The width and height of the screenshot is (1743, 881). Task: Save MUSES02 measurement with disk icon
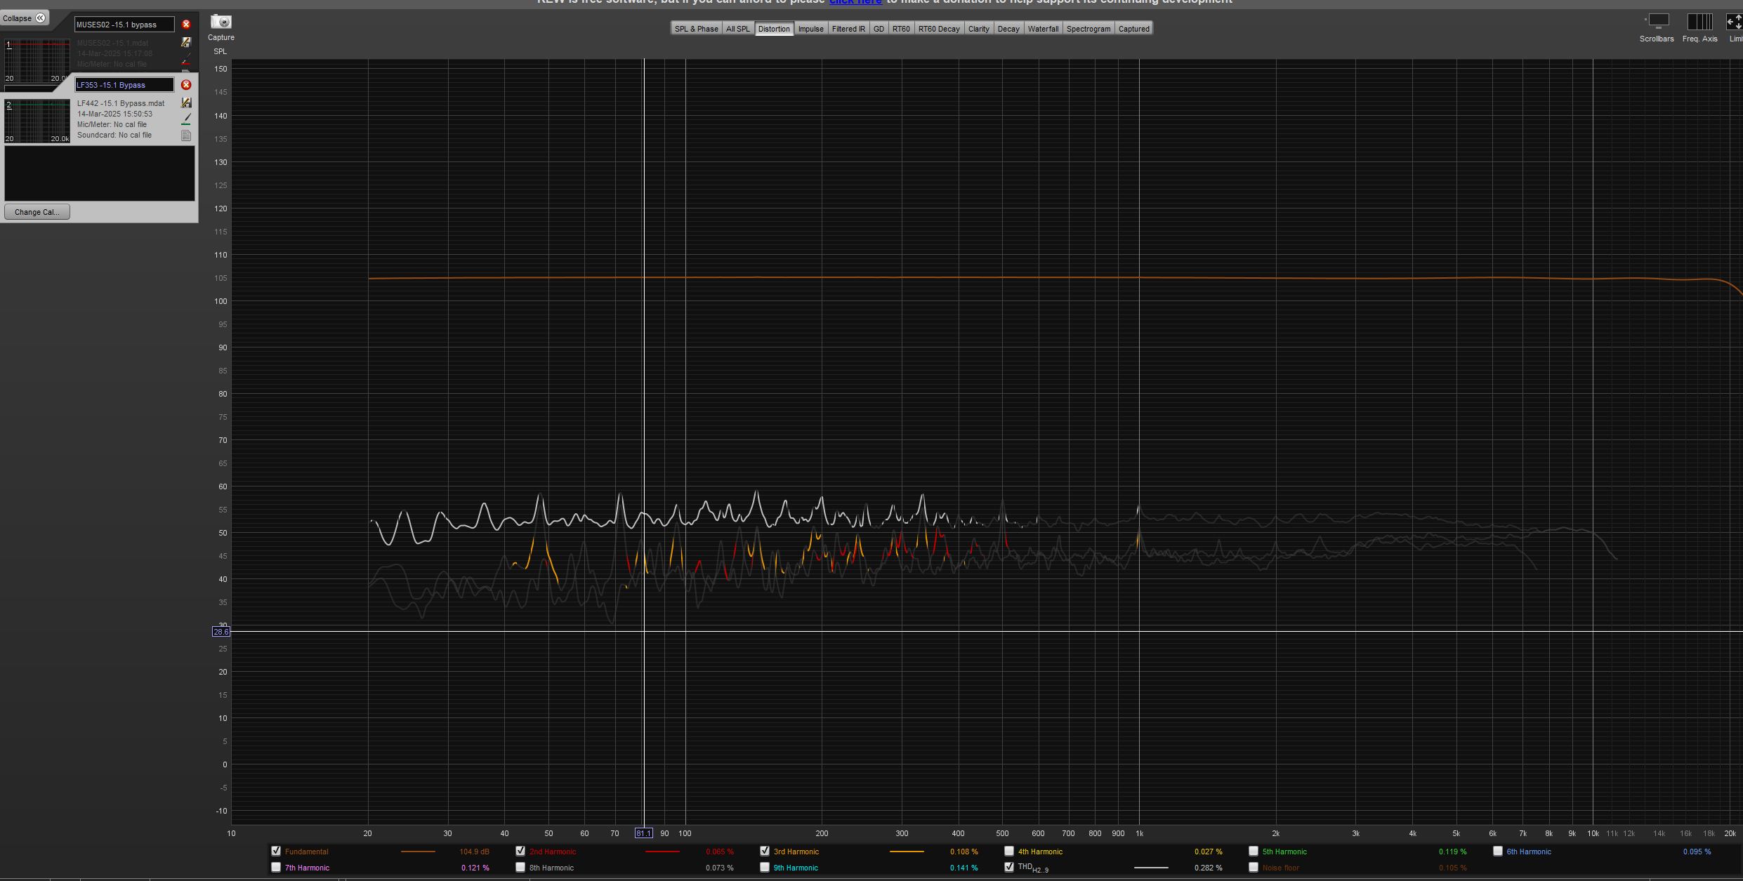tap(186, 43)
